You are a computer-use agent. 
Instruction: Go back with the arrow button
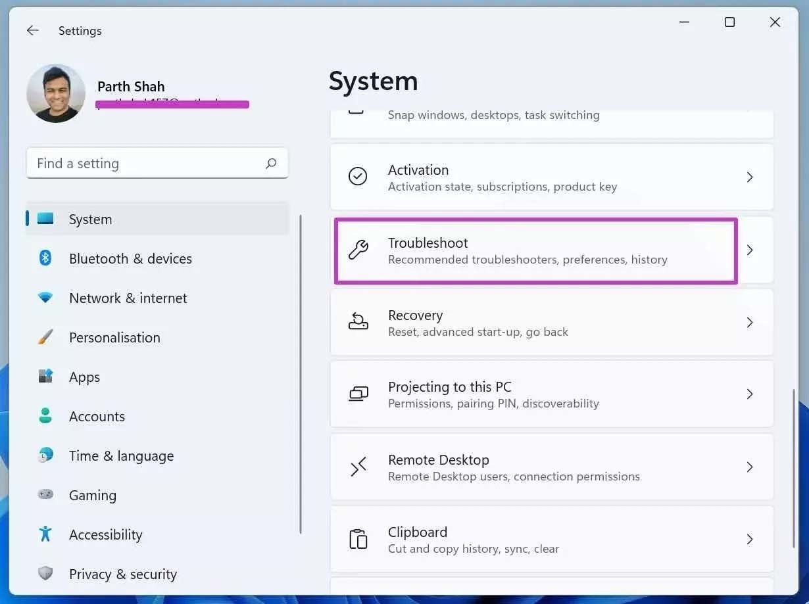(x=32, y=31)
